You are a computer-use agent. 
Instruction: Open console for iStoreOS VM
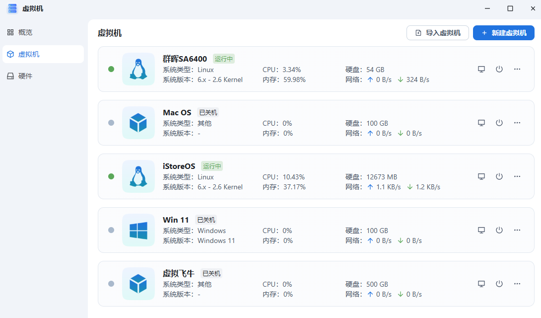481,176
